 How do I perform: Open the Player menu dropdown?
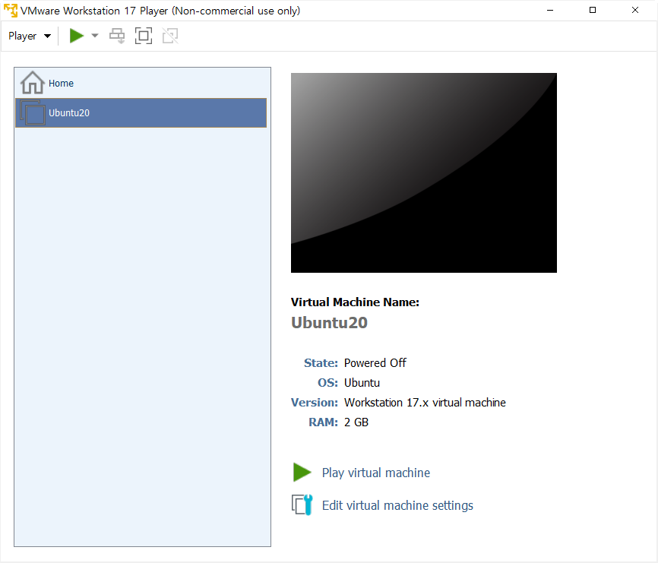click(x=30, y=36)
